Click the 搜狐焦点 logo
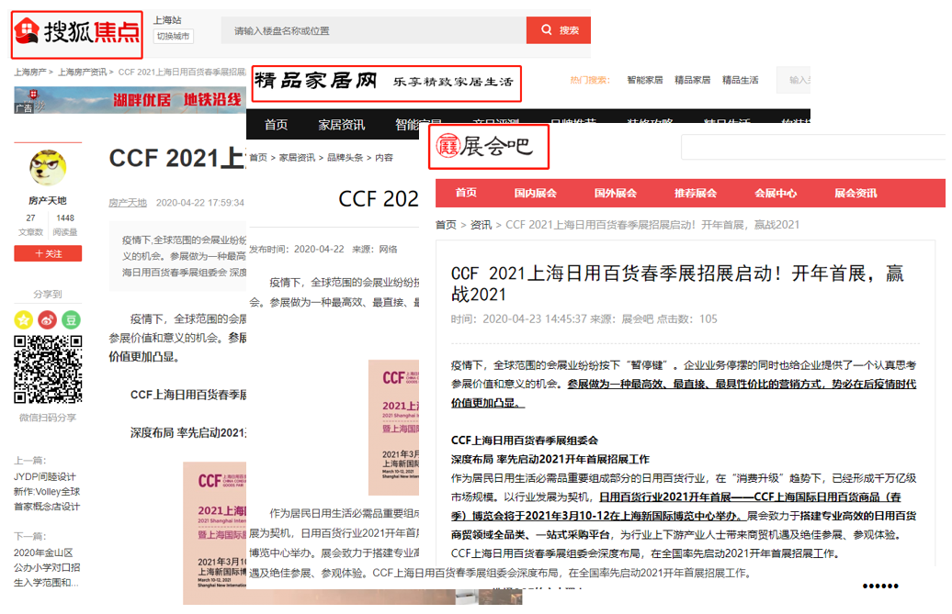952x614 pixels. click(x=77, y=33)
